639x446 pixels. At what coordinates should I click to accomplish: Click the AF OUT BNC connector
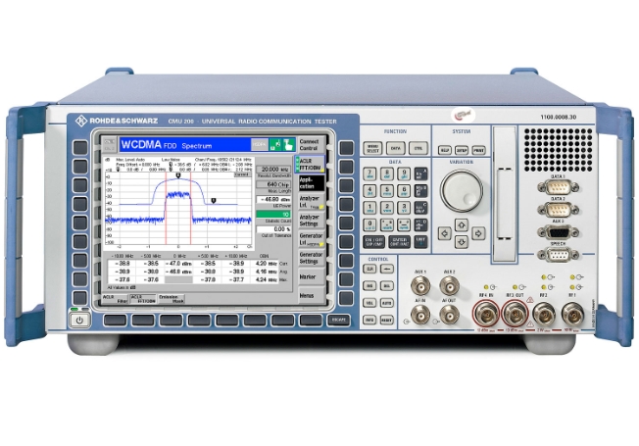[x=449, y=315]
